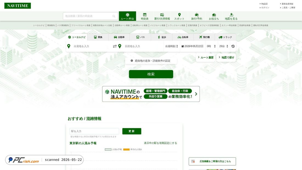Open the 出発時刻 time type dropdown
The height and width of the screenshot is (170, 302).
click(x=171, y=46)
